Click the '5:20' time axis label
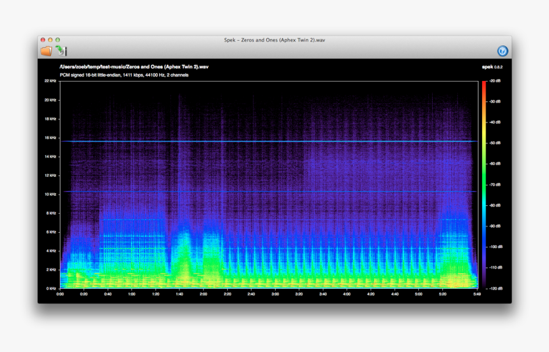Image resolution: width=549 pixels, height=352 pixels. [x=442, y=294]
